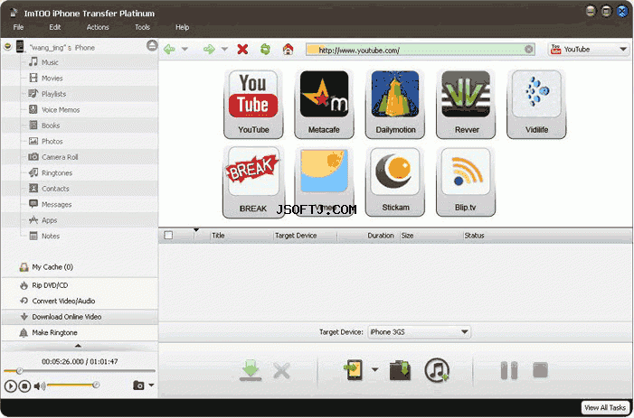The width and height of the screenshot is (634, 418).
Task: Open the Dailymotion site tile
Action: [x=395, y=104]
